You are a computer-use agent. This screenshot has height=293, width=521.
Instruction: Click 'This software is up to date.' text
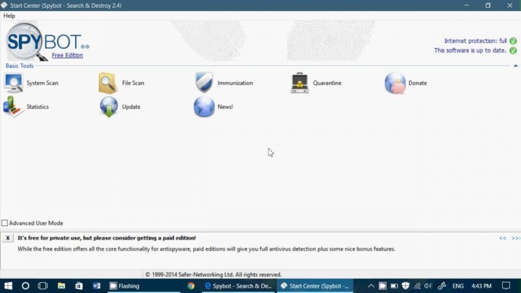click(470, 51)
